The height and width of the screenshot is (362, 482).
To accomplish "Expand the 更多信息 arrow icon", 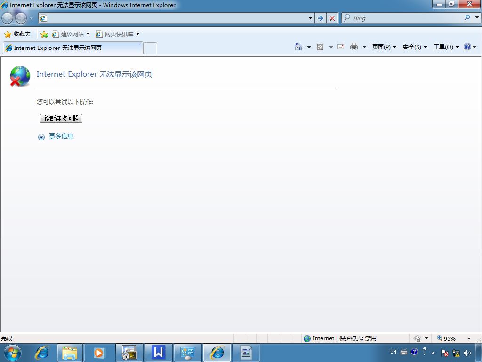I will tap(41, 137).
